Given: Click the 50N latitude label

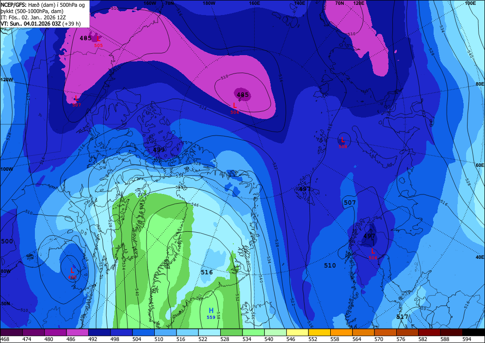Looking at the screenshot, I should tap(5, 303).
